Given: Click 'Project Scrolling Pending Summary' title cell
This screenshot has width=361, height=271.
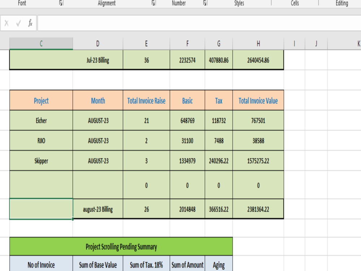Looking at the screenshot, I should click(x=121, y=246).
